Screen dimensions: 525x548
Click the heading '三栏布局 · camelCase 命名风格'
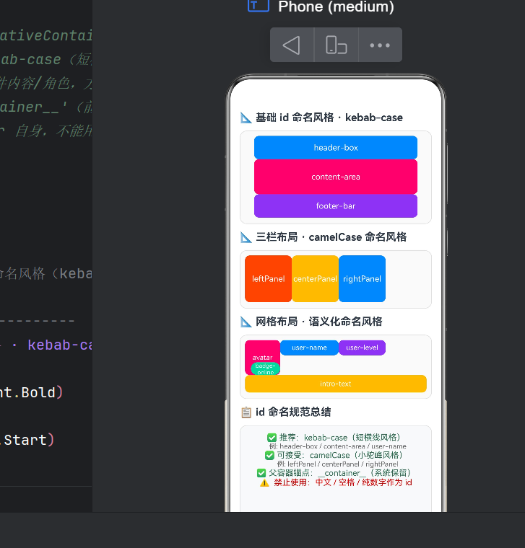tap(331, 237)
